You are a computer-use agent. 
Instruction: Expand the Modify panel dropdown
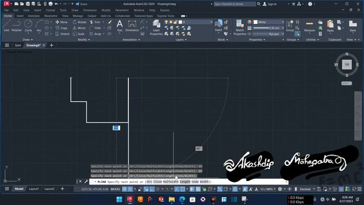point(84,39)
